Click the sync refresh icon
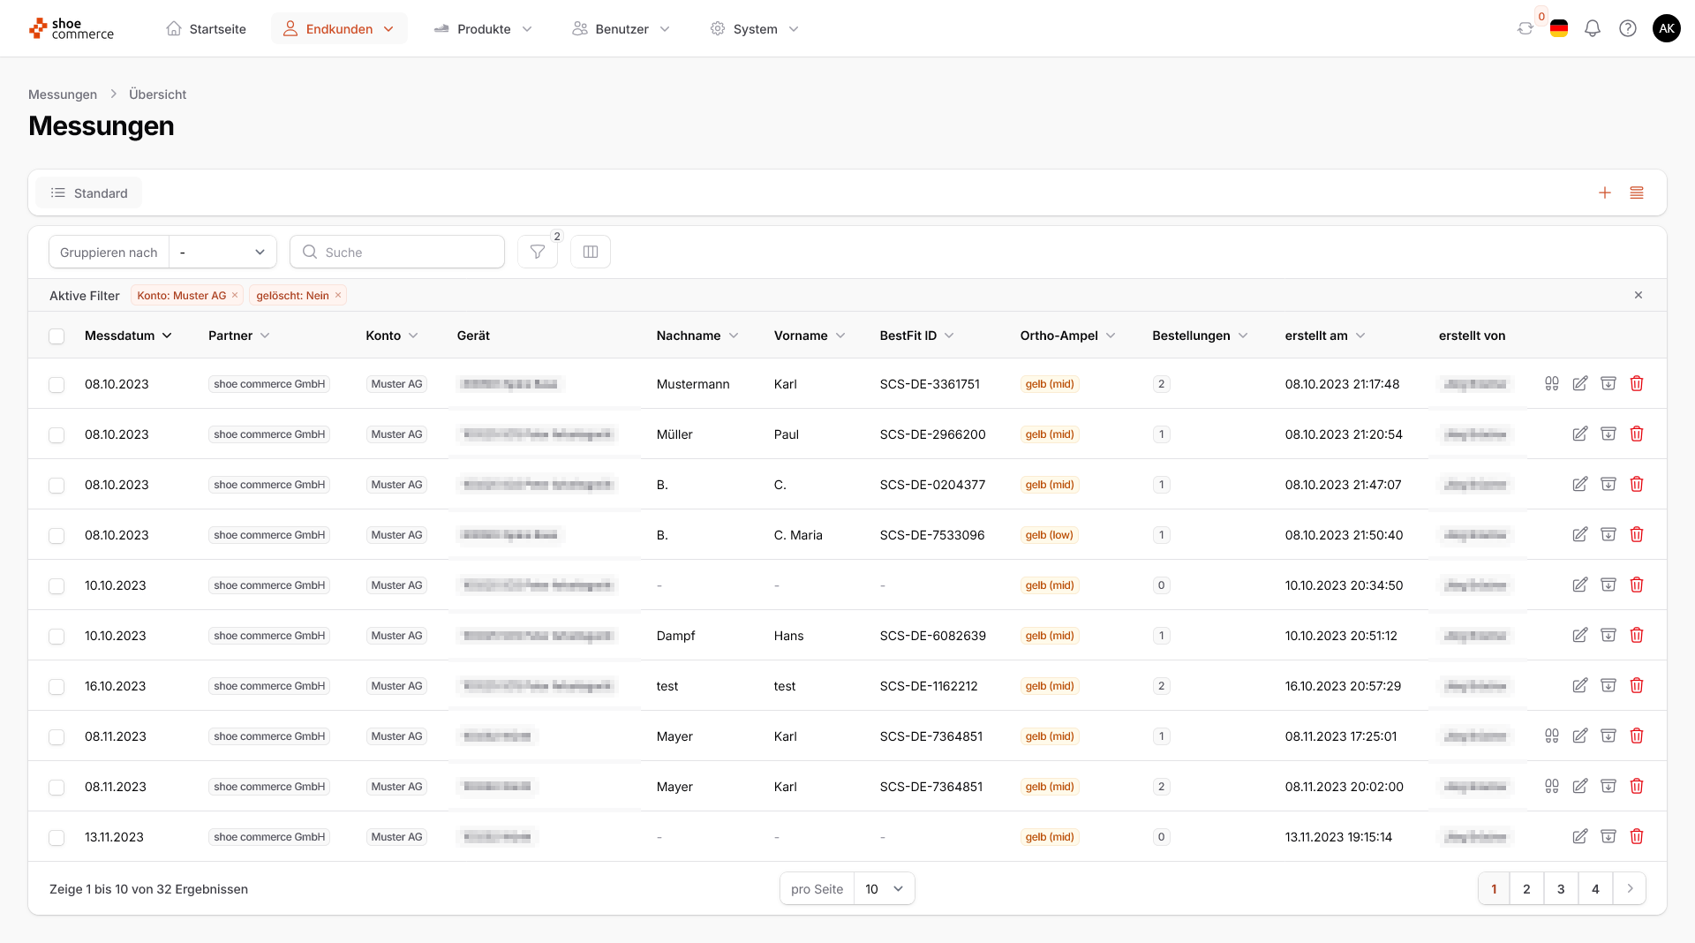This screenshot has width=1695, height=943. [1525, 28]
